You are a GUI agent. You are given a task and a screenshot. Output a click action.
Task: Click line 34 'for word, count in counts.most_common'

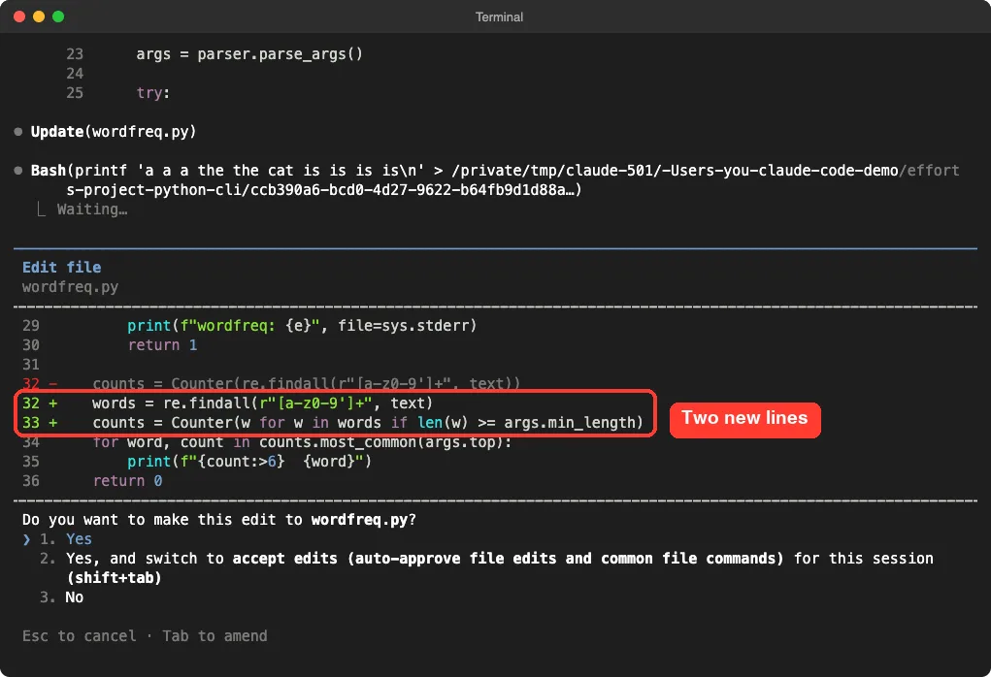tap(267, 442)
